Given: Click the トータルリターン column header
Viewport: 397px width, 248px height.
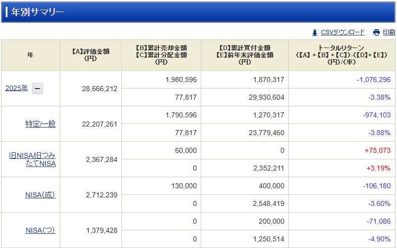Looking at the screenshot, I should click(342, 55).
